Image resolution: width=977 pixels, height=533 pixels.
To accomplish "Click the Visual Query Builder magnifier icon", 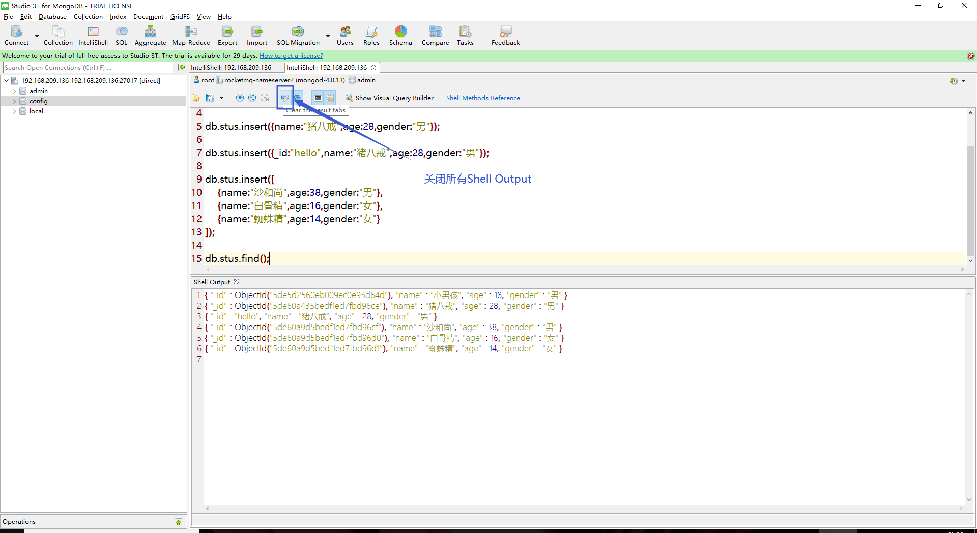I will 349,98.
